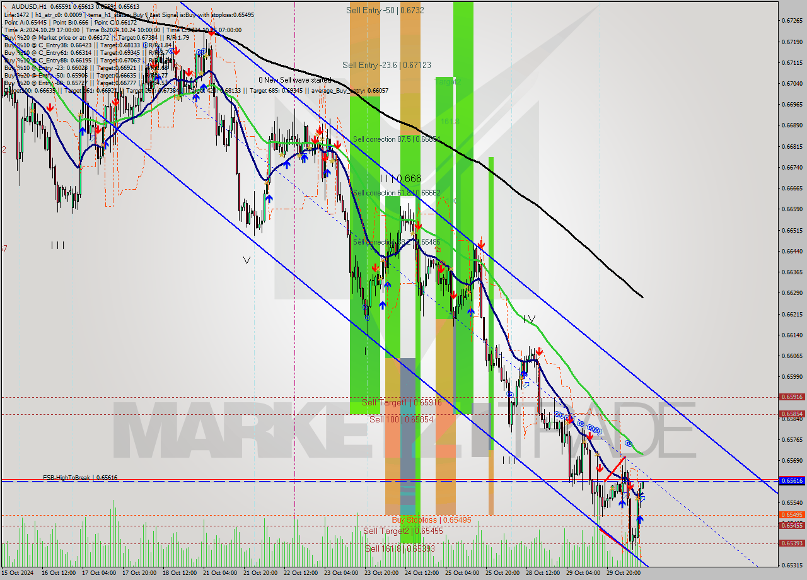Select the 'Sell 161.8 | 0.65393' label
This screenshot has height=580, width=807.
400,549
